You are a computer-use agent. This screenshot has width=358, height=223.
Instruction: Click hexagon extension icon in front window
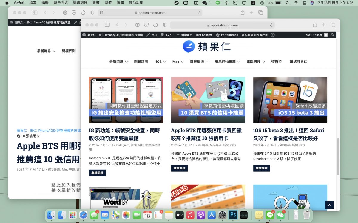click(x=137, y=25)
